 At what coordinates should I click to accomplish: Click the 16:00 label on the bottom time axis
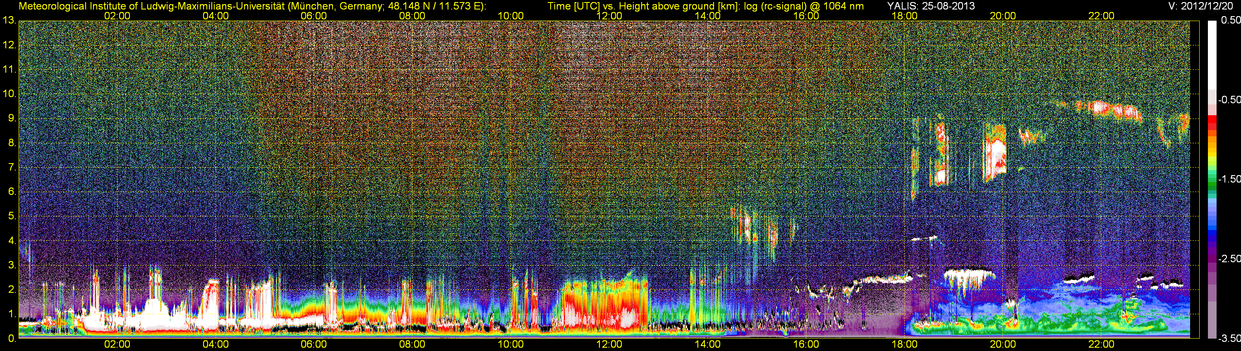(806, 344)
